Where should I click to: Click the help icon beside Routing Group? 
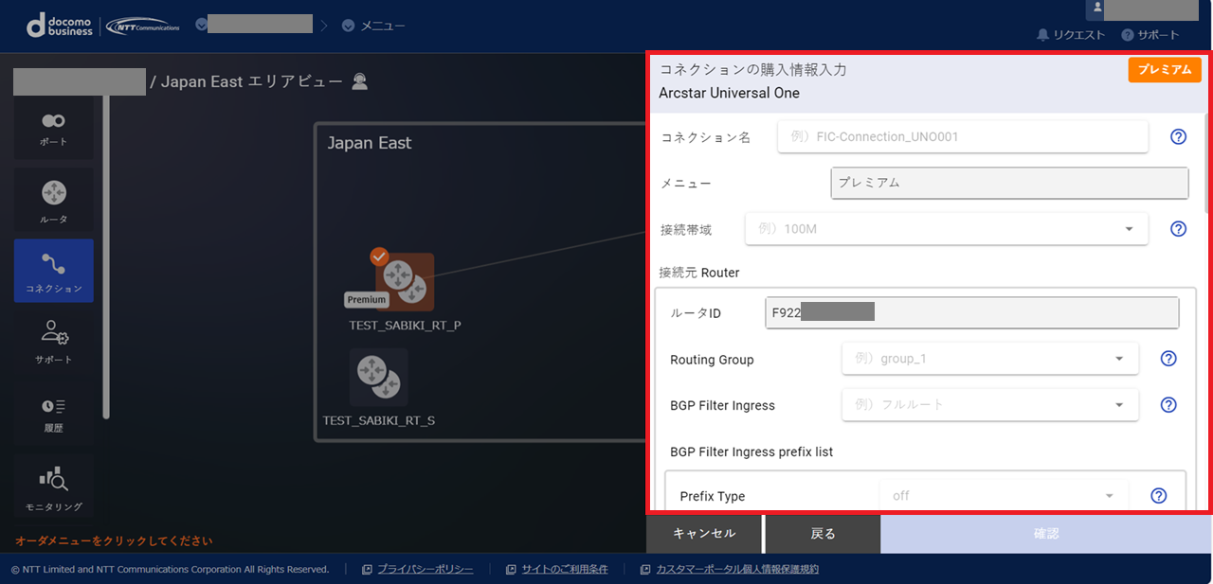1168,359
